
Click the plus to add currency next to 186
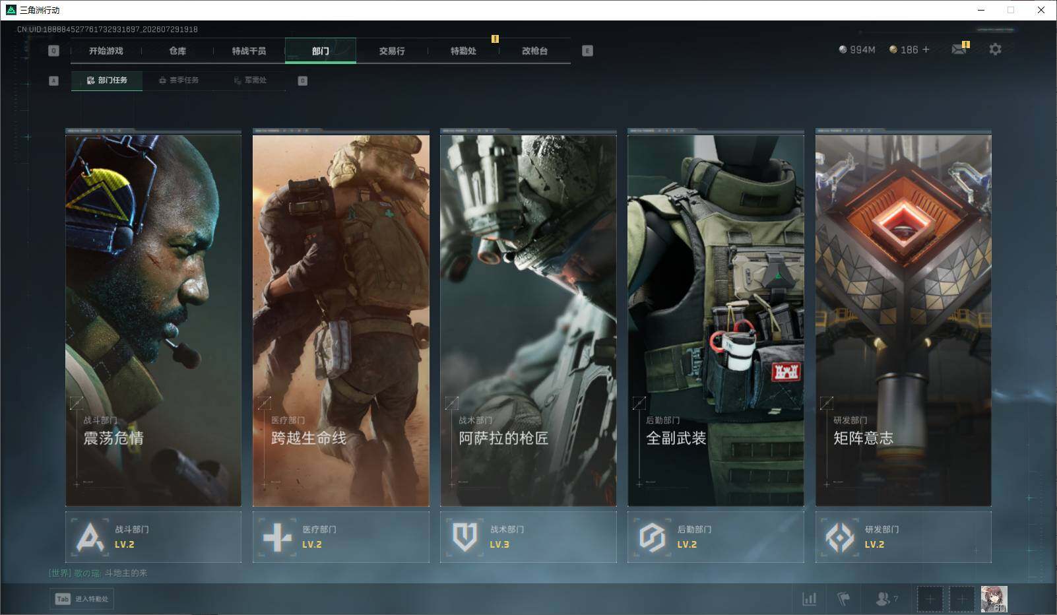[926, 49]
